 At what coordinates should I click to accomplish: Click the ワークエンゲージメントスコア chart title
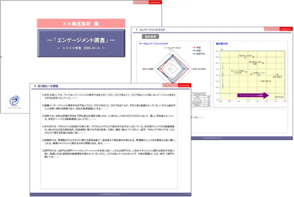pos(154,43)
